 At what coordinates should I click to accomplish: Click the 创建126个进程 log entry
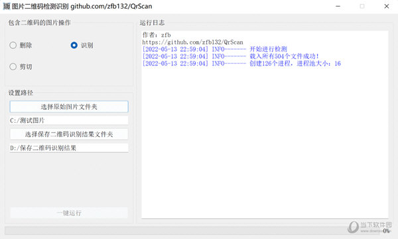point(241,64)
